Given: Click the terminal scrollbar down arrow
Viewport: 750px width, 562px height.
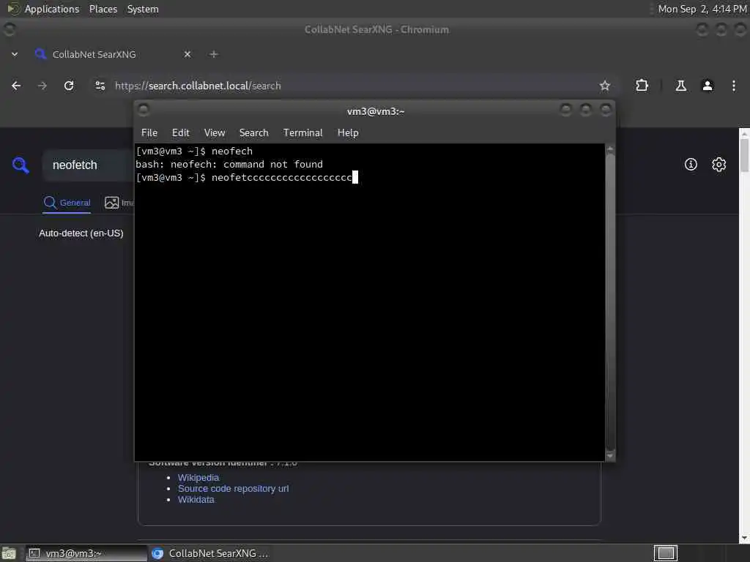Looking at the screenshot, I should pyautogui.click(x=610, y=456).
